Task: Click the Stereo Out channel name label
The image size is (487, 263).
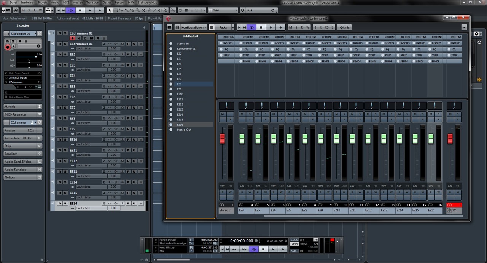Action: click(454, 211)
